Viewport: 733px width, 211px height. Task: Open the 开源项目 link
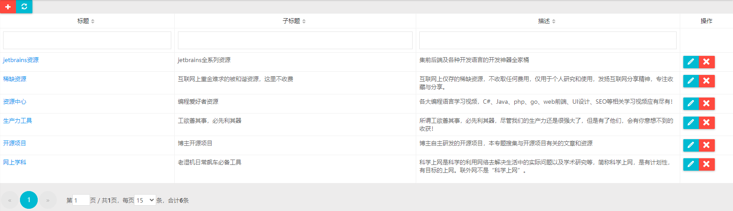click(15, 143)
